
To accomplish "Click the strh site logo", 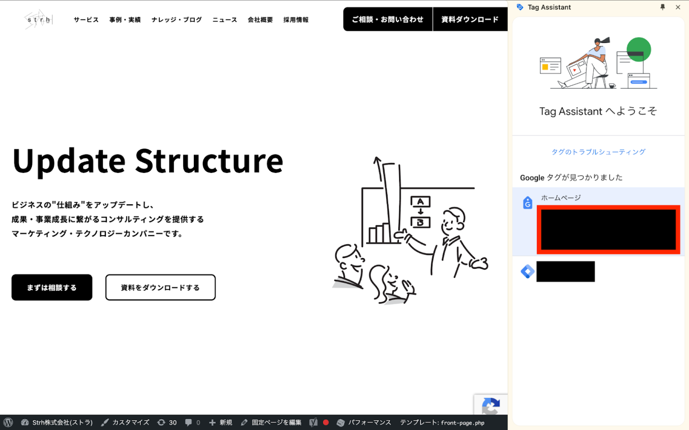I will [x=38, y=19].
